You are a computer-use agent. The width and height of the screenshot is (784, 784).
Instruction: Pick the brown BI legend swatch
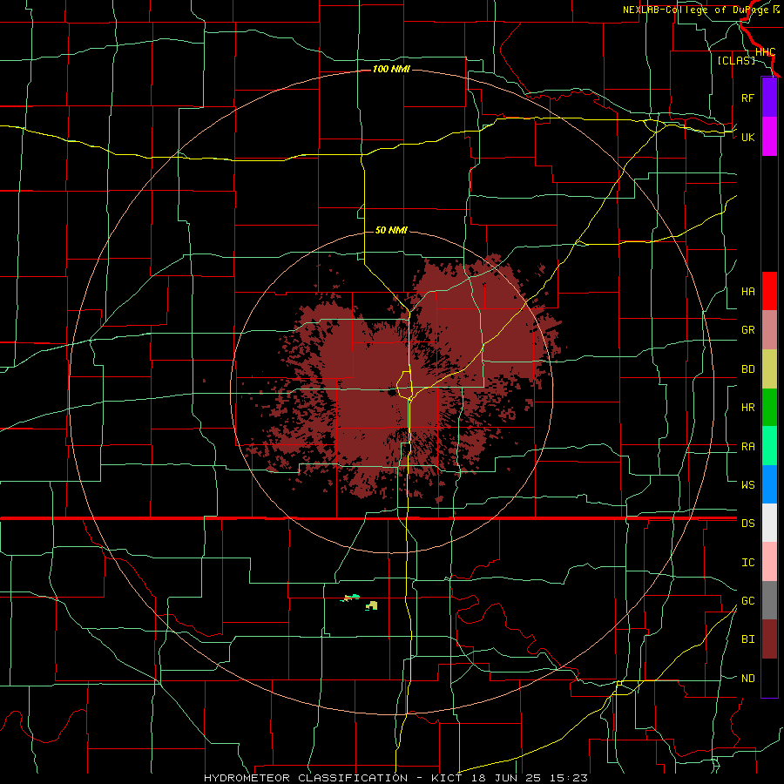(x=769, y=639)
